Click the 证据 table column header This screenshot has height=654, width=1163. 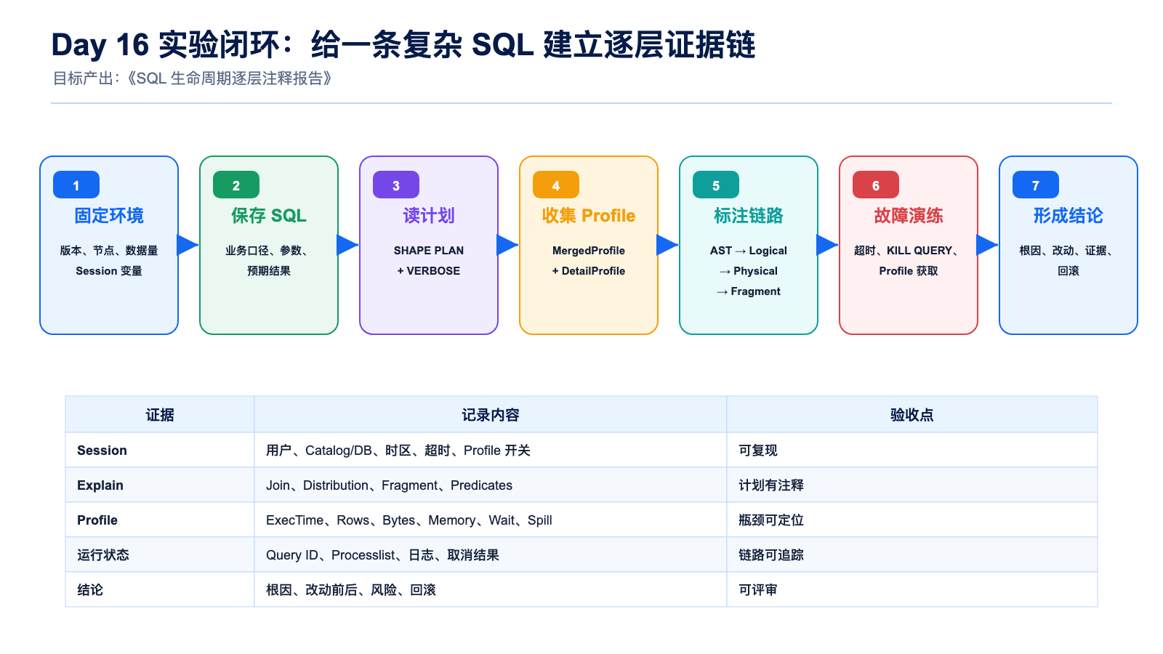pos(160,415)
